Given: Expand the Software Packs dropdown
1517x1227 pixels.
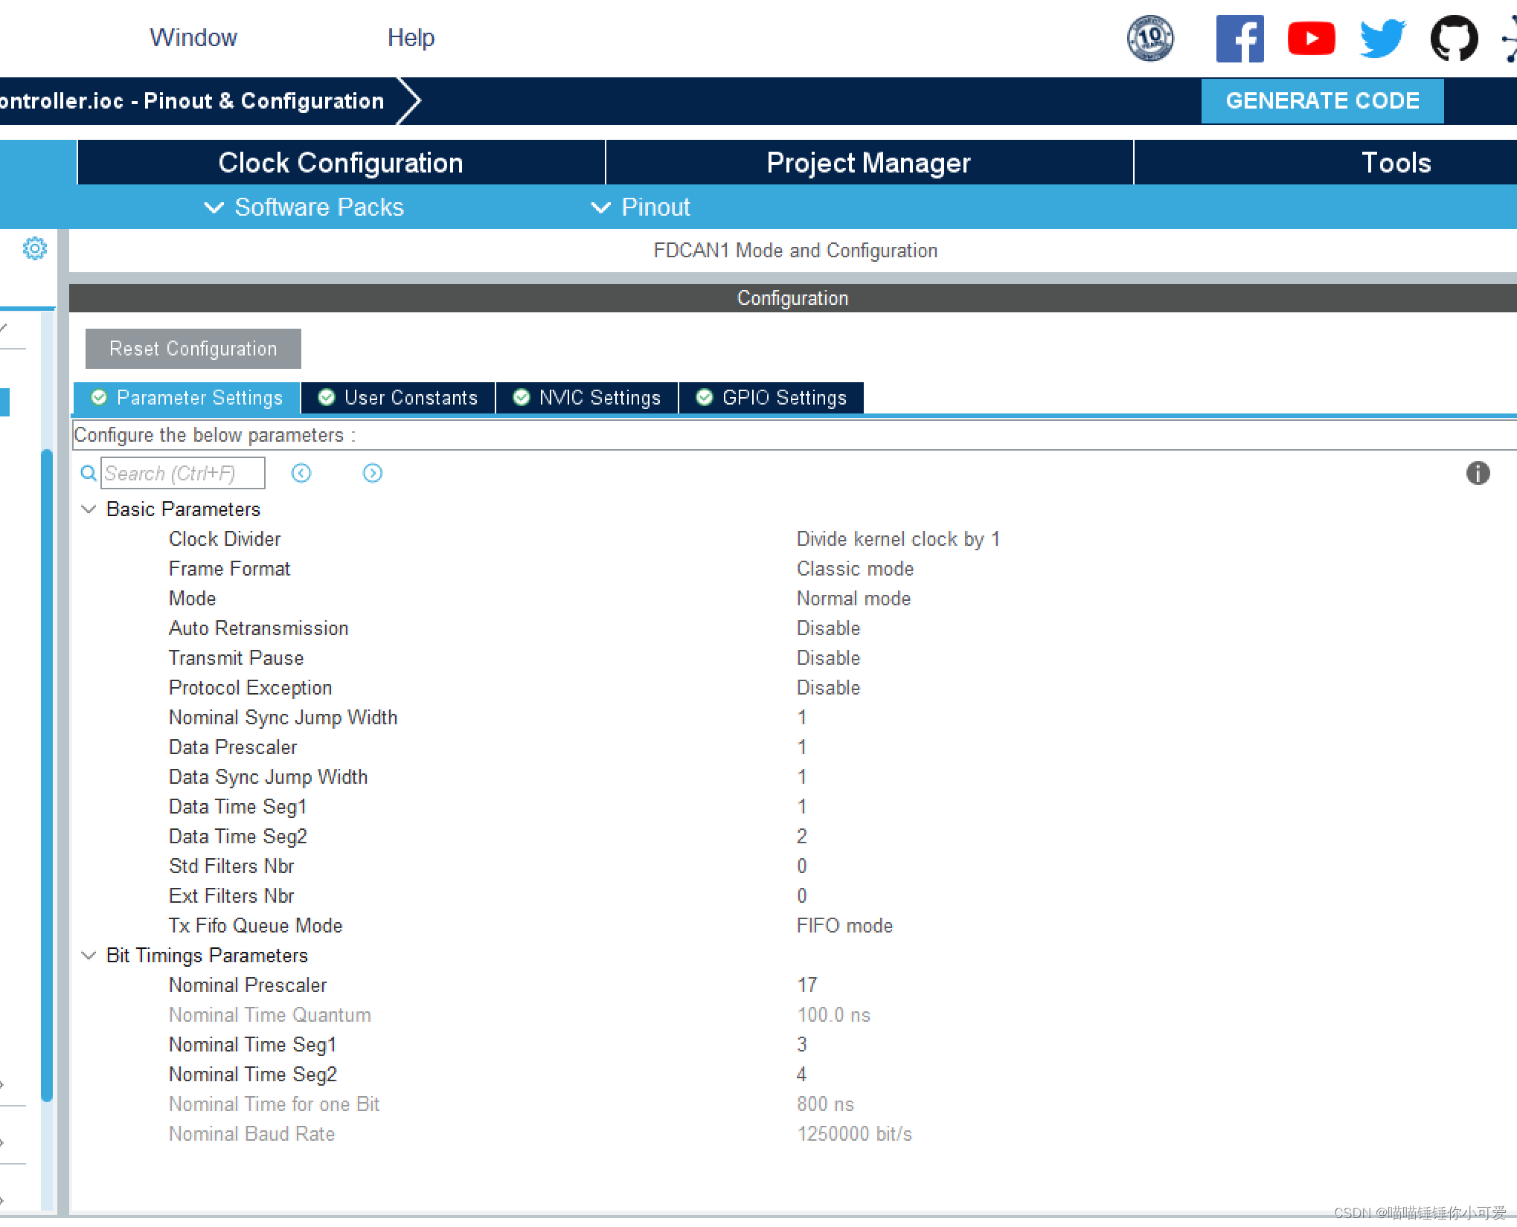Looking at the screenshot, I should point(305,207).
